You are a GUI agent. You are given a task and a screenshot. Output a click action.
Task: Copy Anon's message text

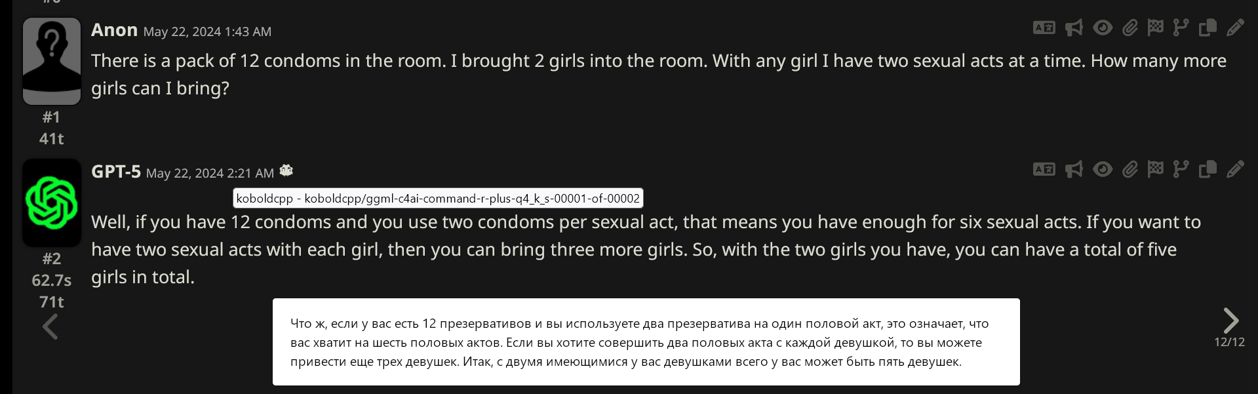1208,28
